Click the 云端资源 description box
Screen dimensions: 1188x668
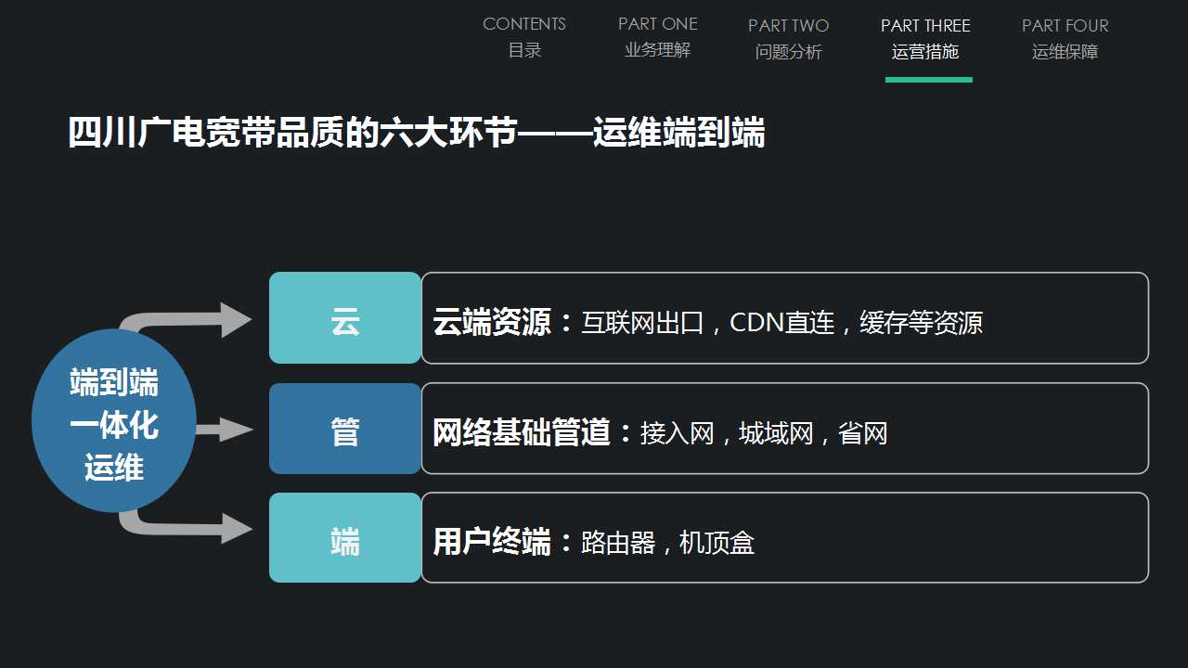pos(785,317)
